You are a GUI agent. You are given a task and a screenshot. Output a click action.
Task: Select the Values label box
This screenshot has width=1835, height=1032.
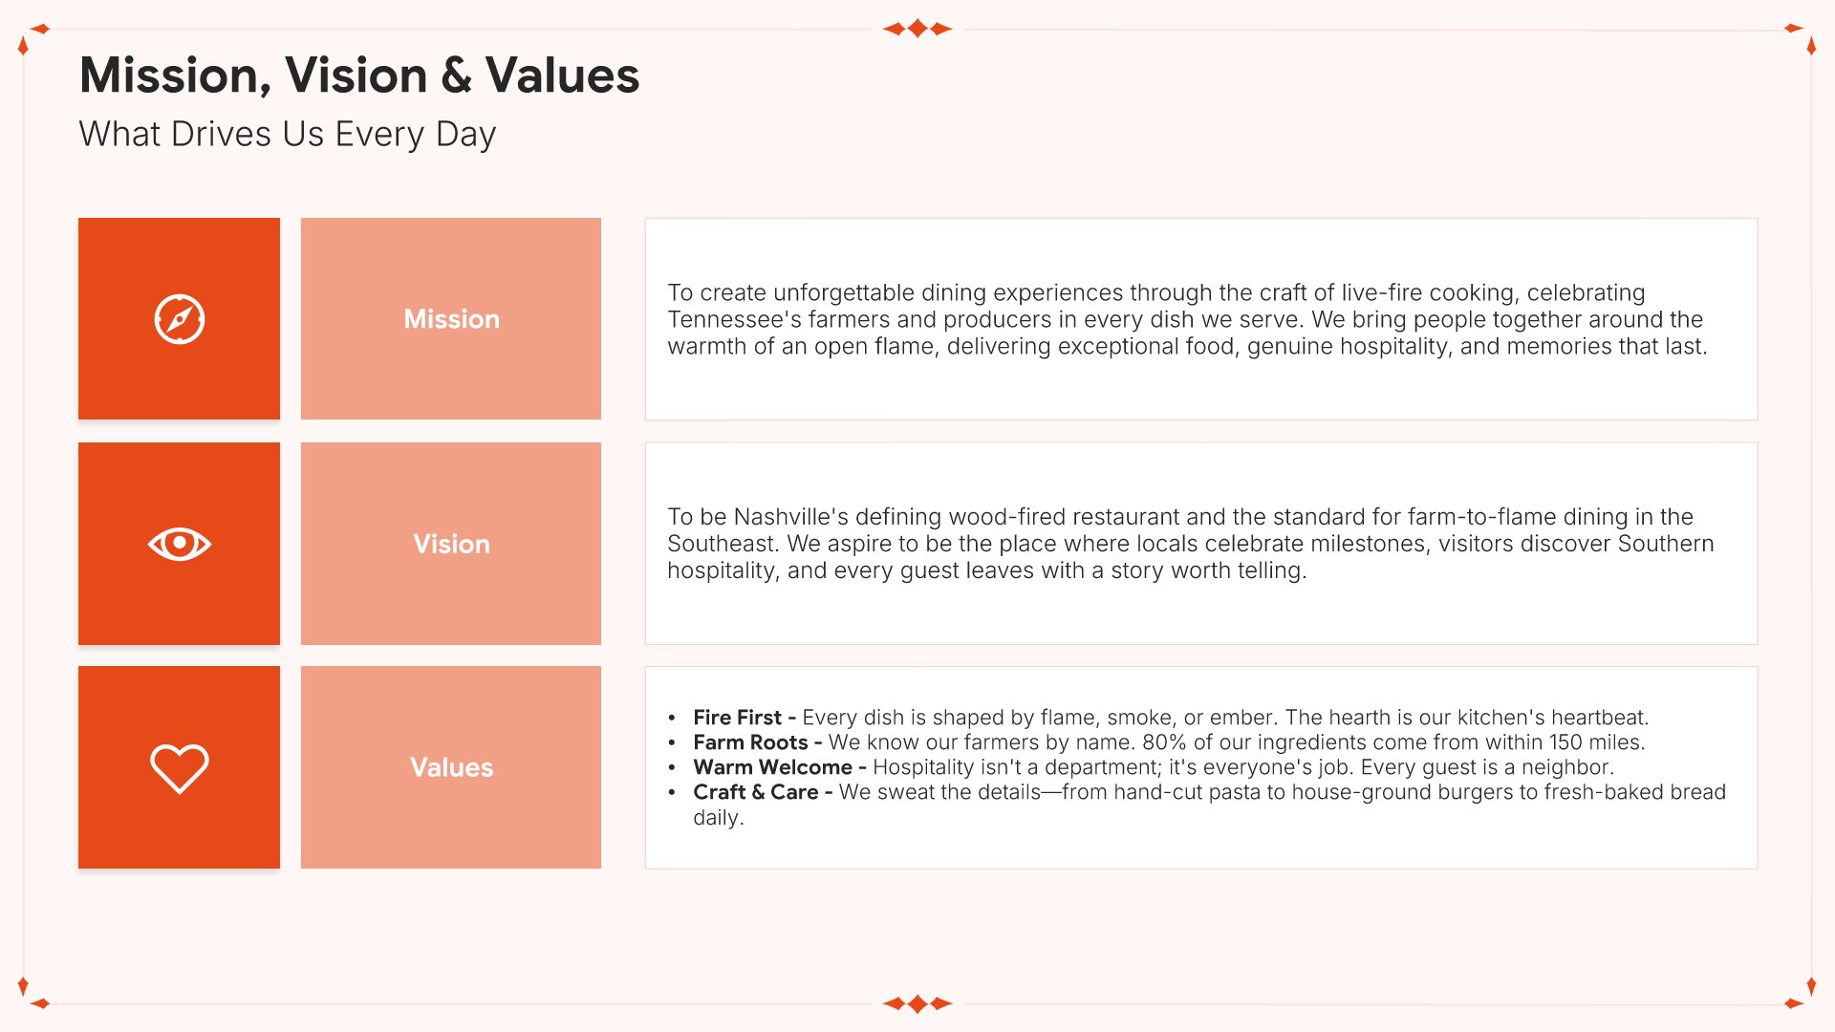pyautogui.click(x=451, y=767)
